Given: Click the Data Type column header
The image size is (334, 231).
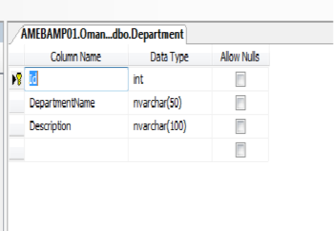Looking at the screenshot, I should point(170,56).
